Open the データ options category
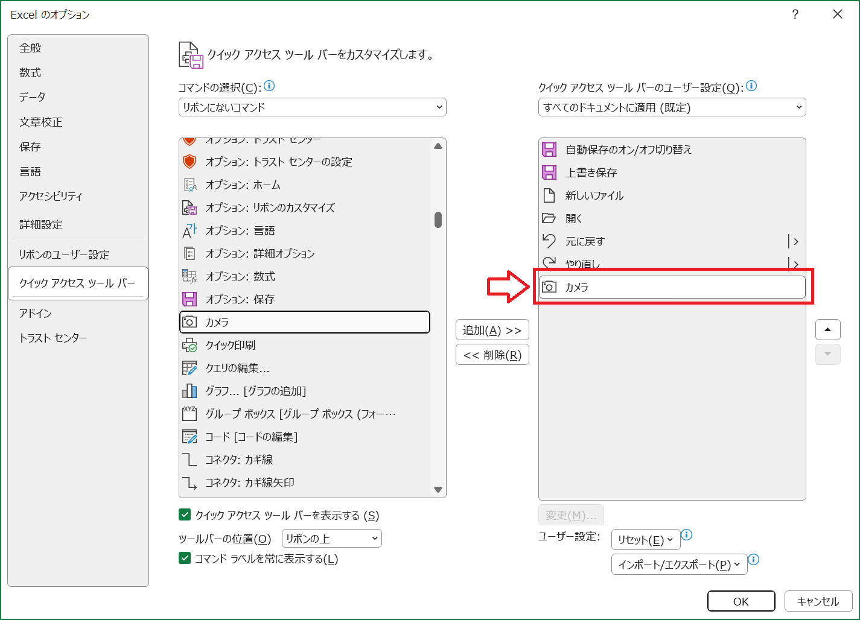Image resolution: width=860 pixels, height=620 pixels. [x=78, y=97]
